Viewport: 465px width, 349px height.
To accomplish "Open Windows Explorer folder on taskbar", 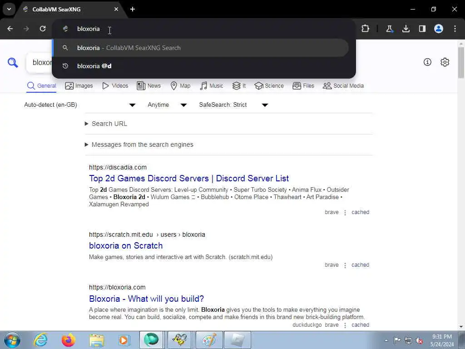I will click(x=97, y=340).
